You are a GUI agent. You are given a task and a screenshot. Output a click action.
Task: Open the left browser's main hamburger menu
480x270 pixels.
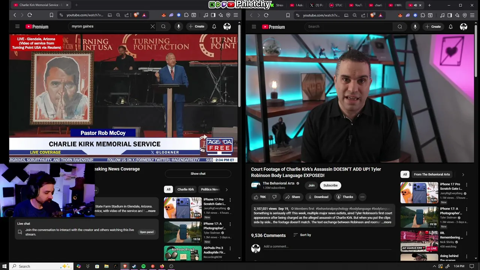(235, 15)
